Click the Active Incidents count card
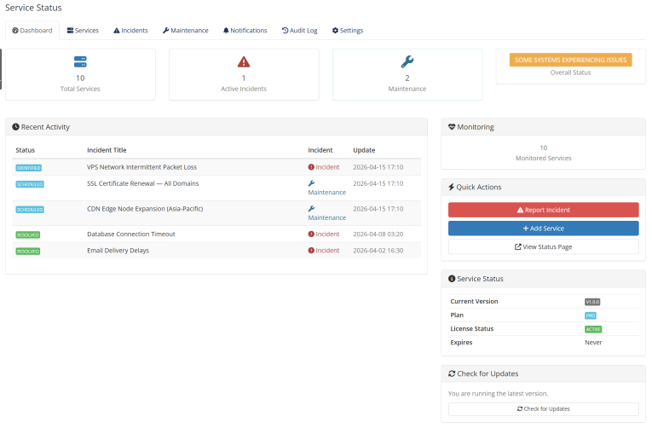This screenshot has width=652, height=428. [244, 74]
